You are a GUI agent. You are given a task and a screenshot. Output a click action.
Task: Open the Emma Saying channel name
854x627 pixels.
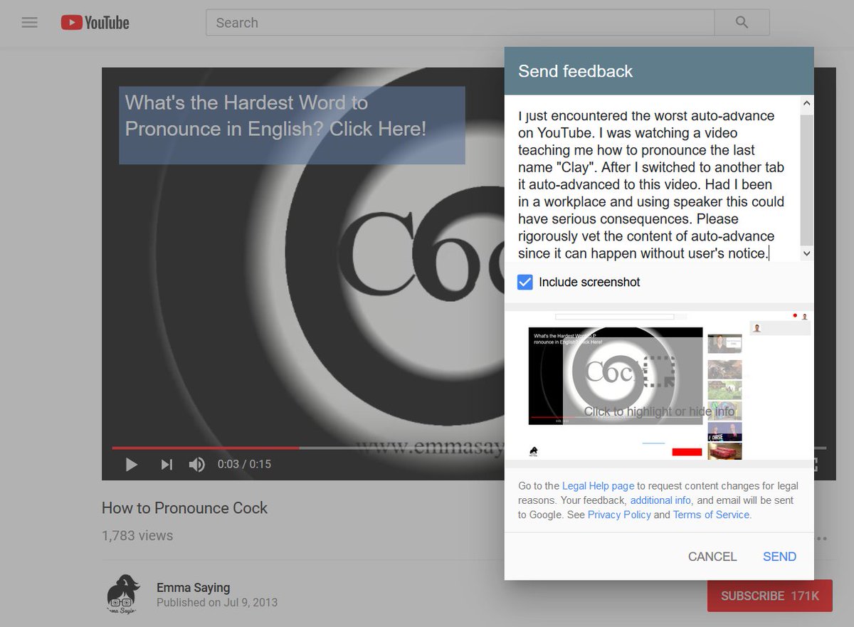click(193, 588)
